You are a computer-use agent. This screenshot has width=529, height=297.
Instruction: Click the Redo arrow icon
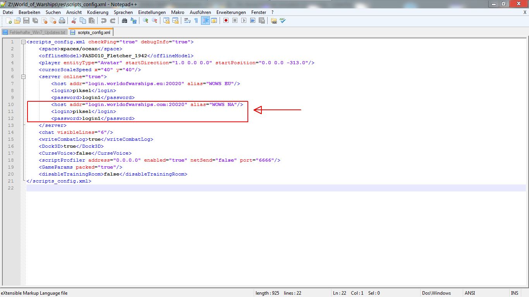(113, 20)
